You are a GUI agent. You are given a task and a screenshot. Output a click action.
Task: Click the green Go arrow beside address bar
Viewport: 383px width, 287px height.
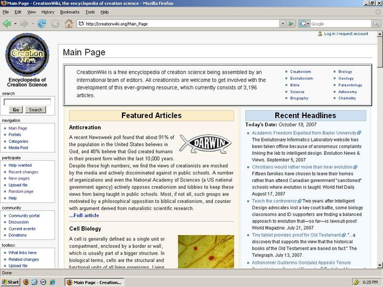[x=291, y=24]
